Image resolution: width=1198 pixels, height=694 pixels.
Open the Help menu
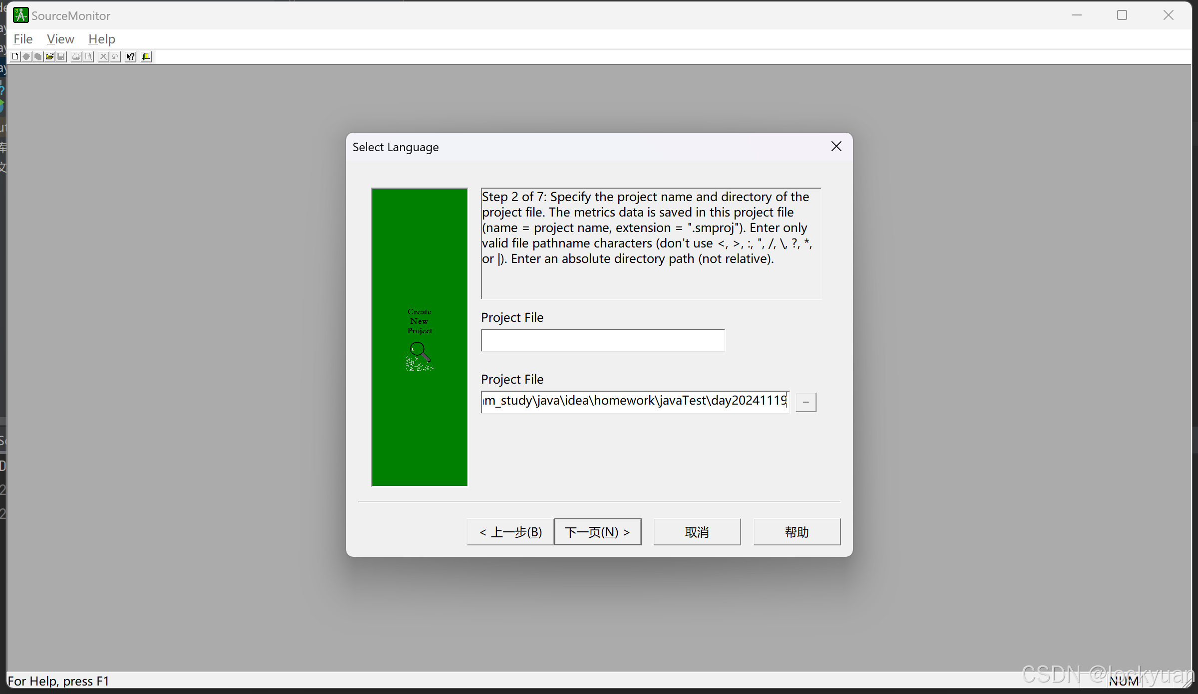click(x=101, y=39)
